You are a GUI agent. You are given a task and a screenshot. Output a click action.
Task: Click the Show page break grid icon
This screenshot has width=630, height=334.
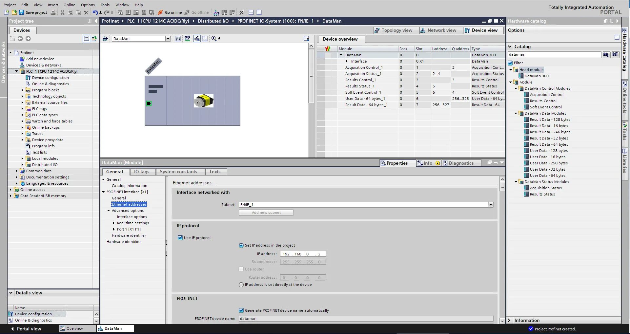tap(205, 39)
